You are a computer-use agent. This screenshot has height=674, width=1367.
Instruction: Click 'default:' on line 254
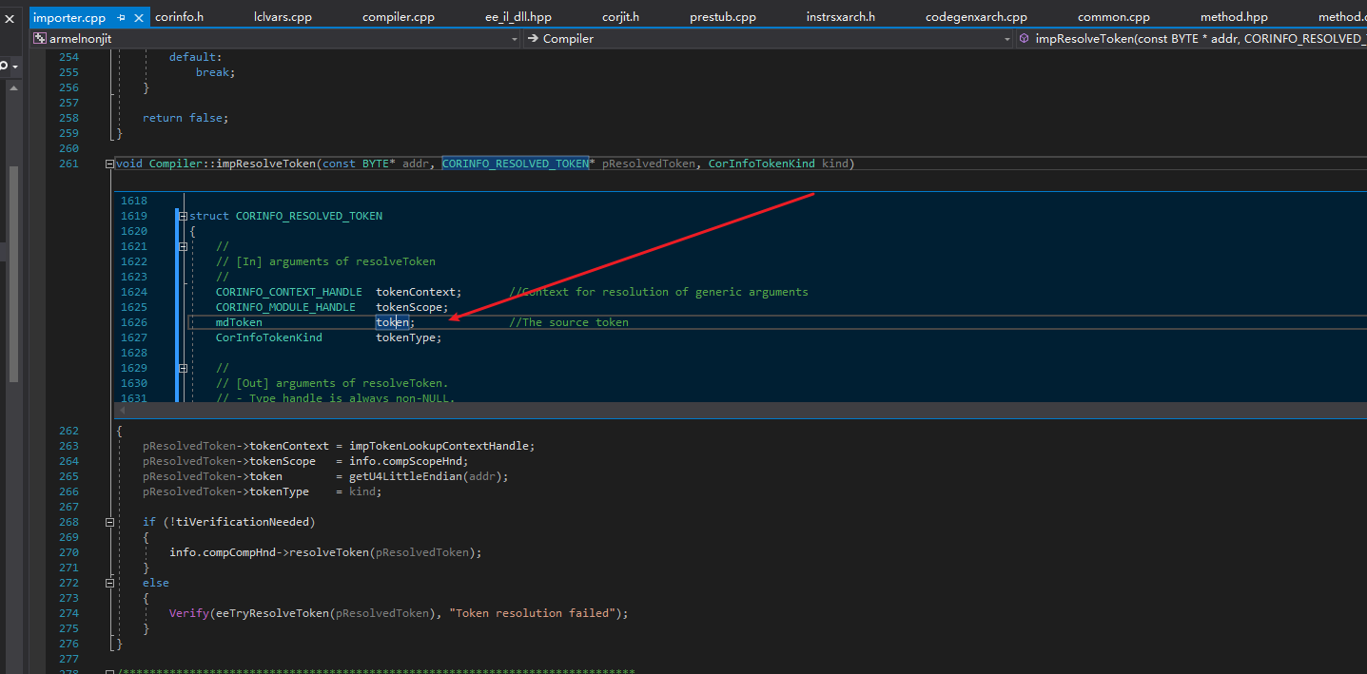point(195,57)
